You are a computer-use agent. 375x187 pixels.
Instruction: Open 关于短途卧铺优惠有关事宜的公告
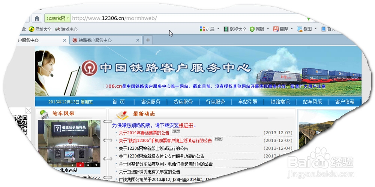(x=150, y=172)
